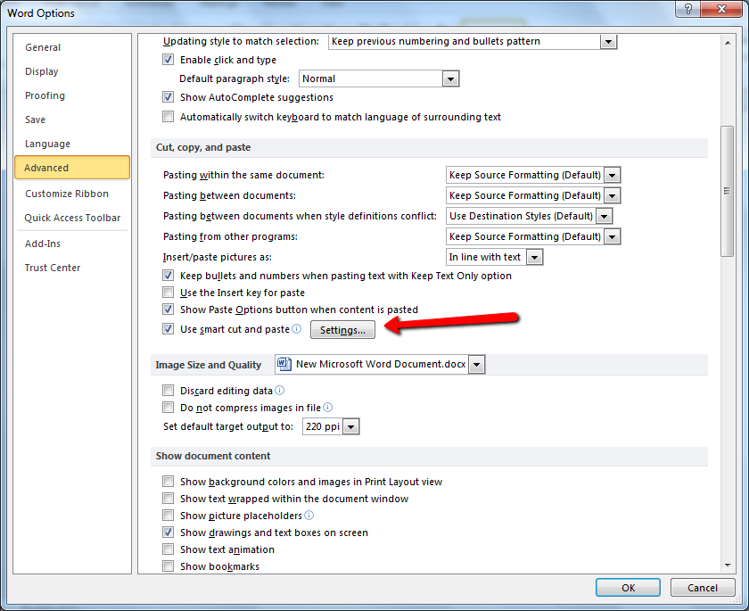Viewport: 749px width, 611px height.
Task: Click info icon next to Show picture placeholders
Action: tap(309, 516)
